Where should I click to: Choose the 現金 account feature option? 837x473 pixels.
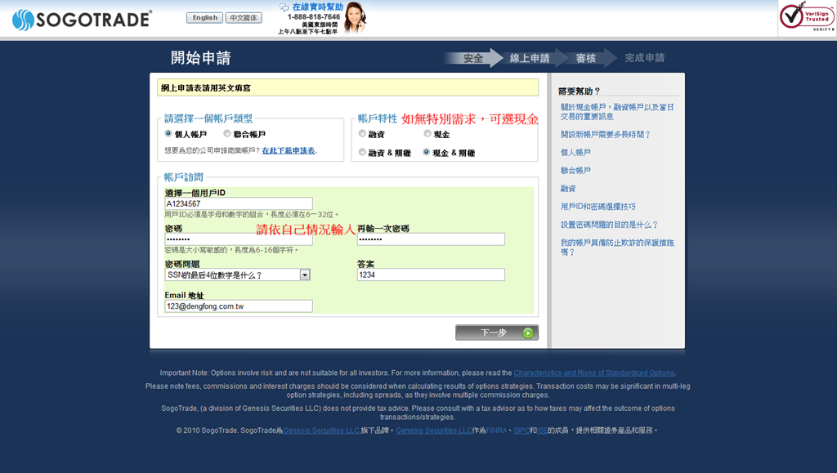[427, 133]
